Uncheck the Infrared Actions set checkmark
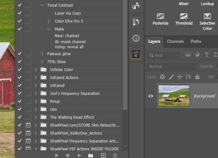The width and height of the screenshot is (218, 158). point(20,77)
